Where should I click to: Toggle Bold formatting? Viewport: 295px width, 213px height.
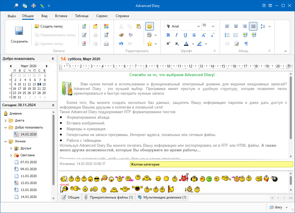[x=168, y=35]
